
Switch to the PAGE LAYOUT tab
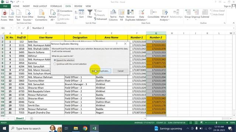[x=40, y=6]
